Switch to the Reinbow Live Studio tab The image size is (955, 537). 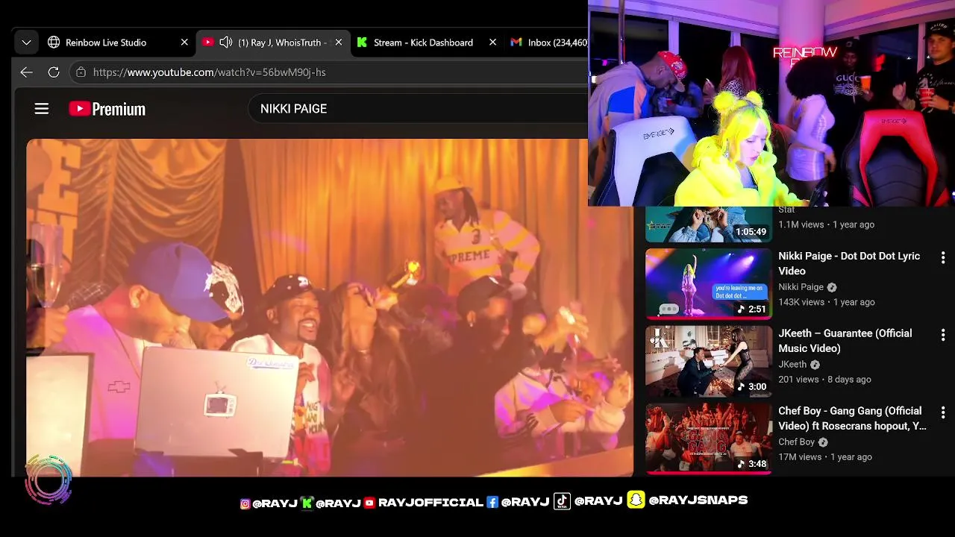click(105, 43)
